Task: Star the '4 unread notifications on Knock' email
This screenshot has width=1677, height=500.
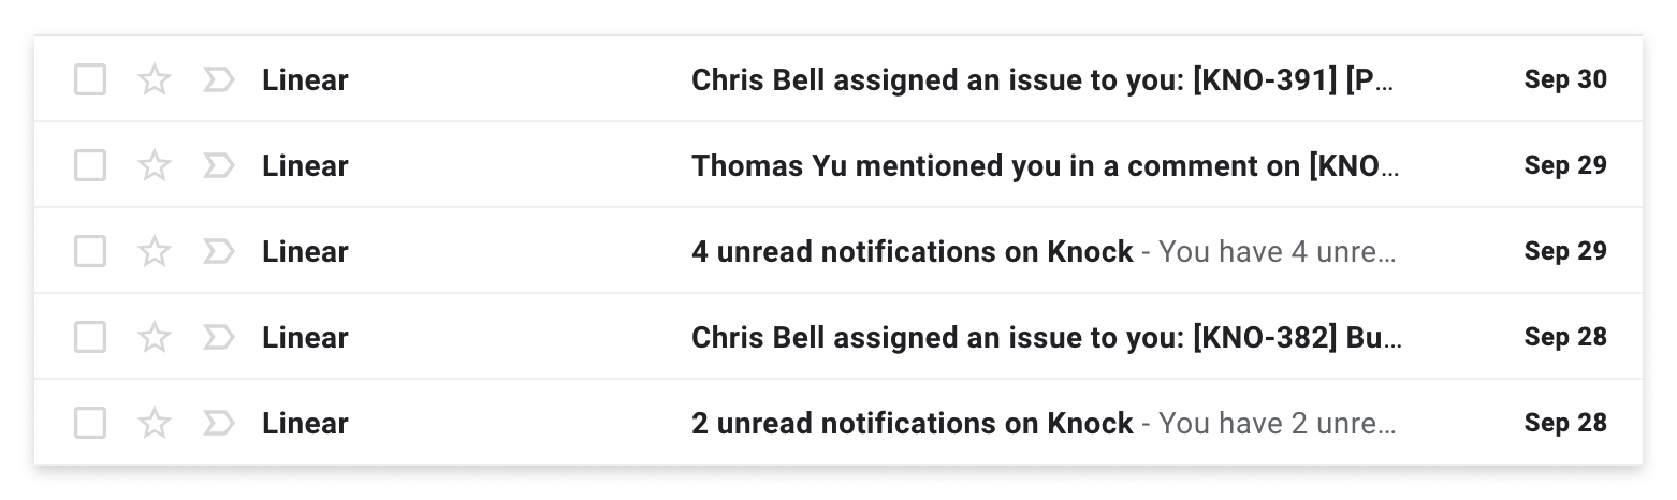Action: (x=154, y=251)
